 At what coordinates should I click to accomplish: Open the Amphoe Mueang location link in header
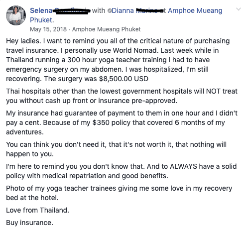pyautogui.click(x=195, y=10)
